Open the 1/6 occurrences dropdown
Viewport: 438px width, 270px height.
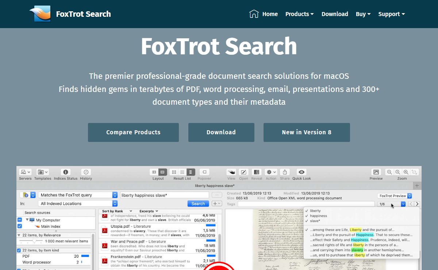(392, 204)
